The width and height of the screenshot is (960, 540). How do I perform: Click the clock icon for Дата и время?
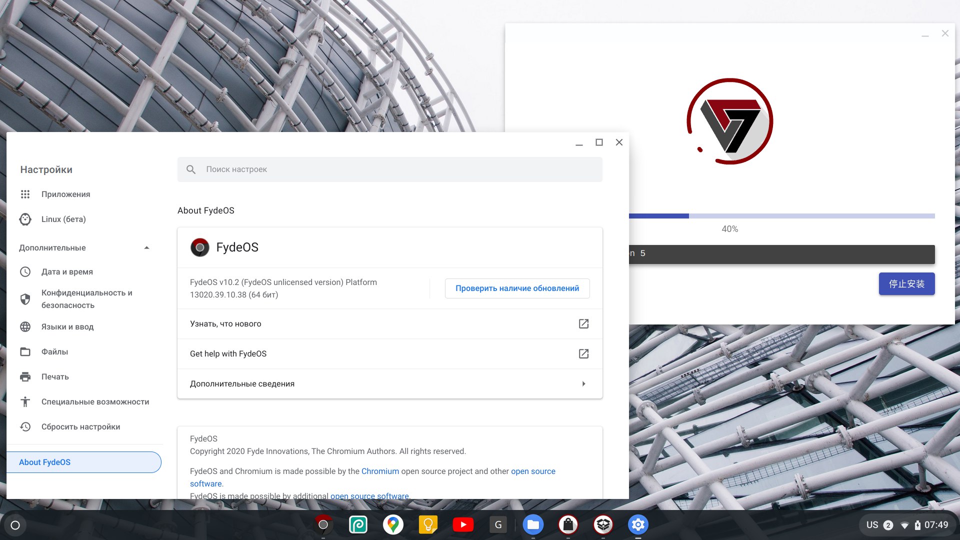click(25, 271)
